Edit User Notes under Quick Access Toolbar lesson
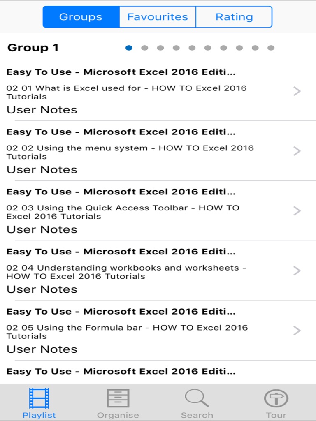316x421 pixels. [42, 229]
